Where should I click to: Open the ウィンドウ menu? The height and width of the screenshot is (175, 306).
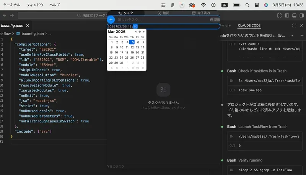point(35,5)
